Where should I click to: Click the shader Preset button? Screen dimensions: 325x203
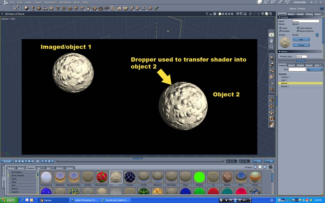(x=301, y=45)
